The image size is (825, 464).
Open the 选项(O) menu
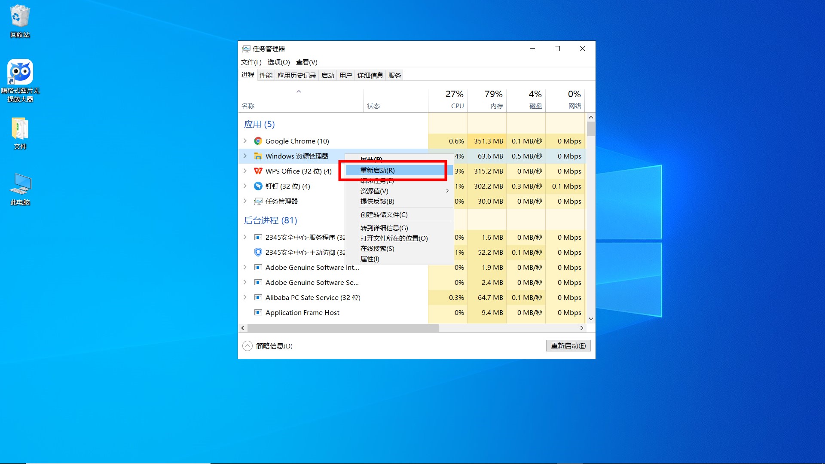tap(278, 62)
